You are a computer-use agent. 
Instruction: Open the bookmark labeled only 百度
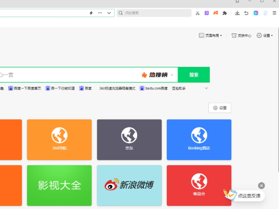point(85,88)
